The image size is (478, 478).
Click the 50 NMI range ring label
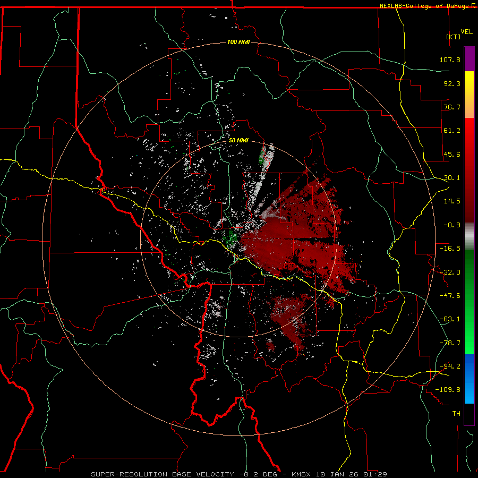pyautogui.click(x=238, y=140)
